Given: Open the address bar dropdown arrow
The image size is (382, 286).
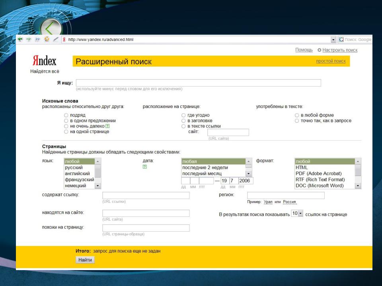Looking at the screenshot, I should click(x=333, y=39).
